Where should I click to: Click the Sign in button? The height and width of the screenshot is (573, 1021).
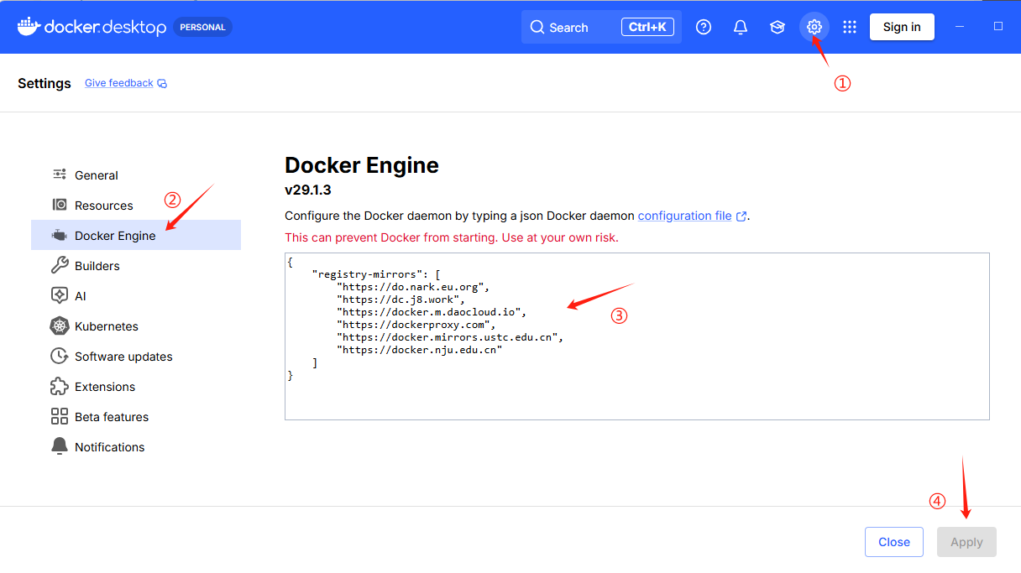902,27
